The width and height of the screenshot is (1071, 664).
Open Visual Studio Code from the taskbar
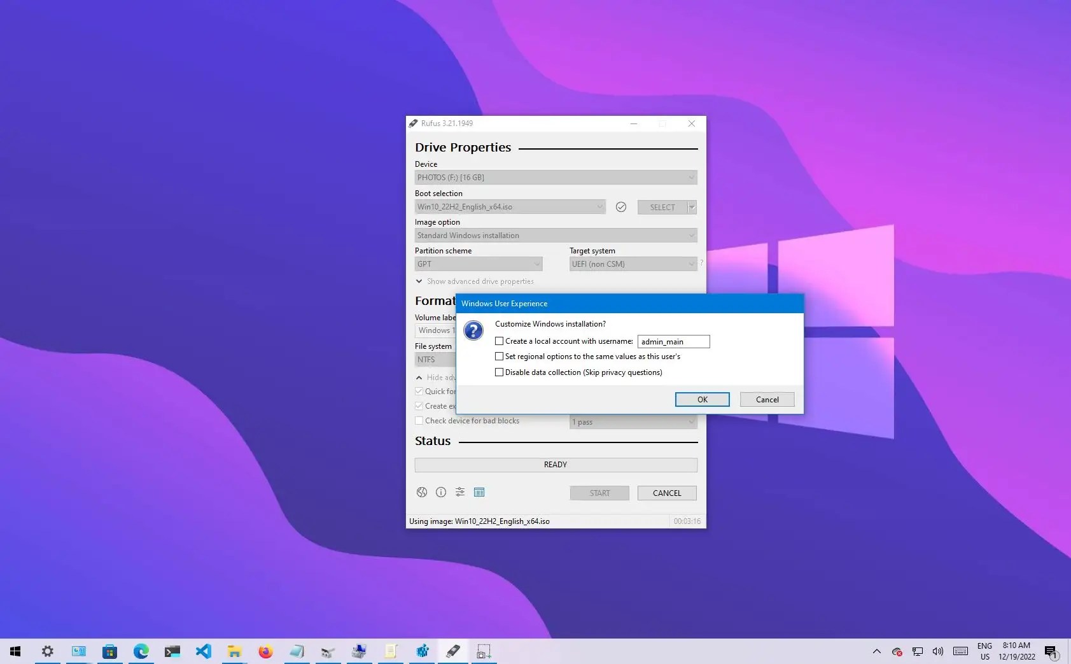203,651
